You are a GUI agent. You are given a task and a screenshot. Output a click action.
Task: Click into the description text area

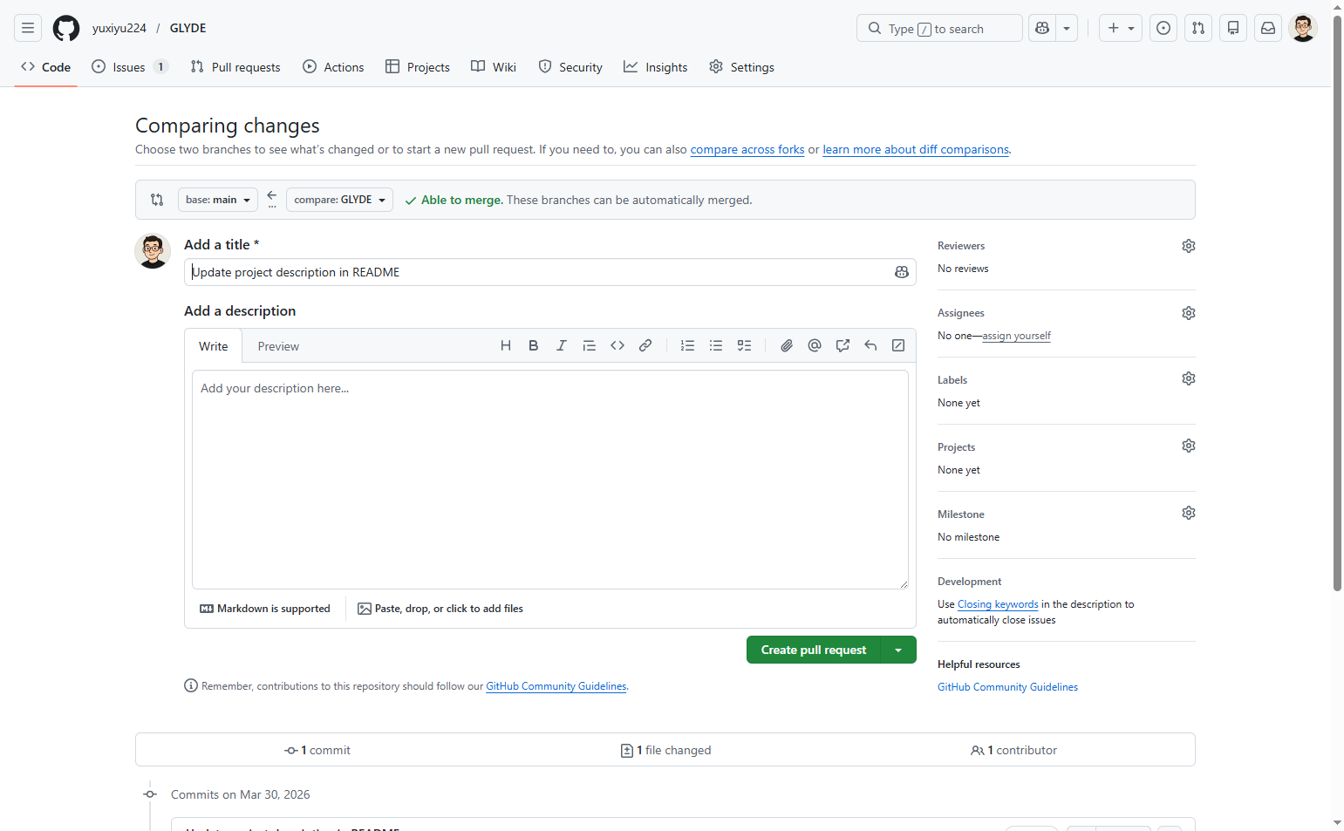pyautogui.click(x=550, y=480)
